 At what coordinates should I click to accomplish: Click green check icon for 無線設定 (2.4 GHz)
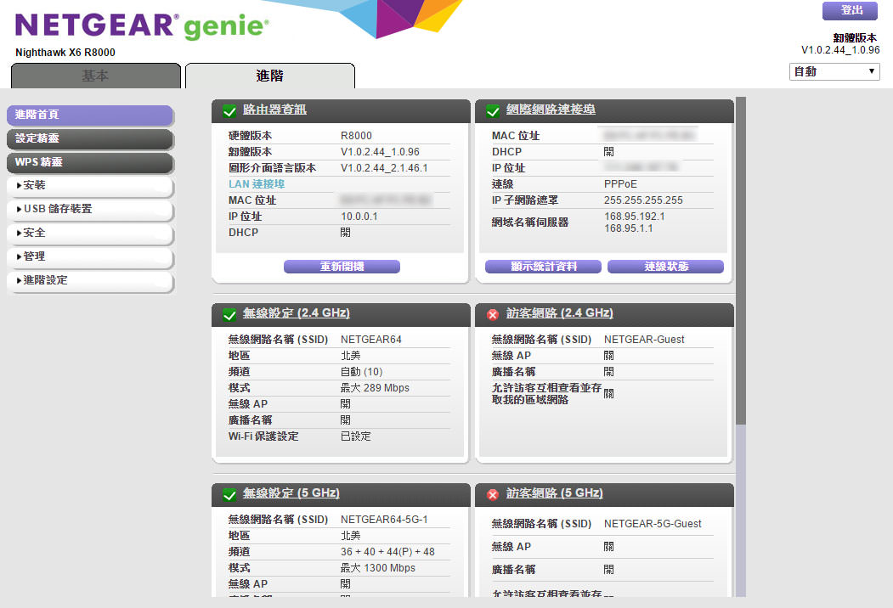229,315
